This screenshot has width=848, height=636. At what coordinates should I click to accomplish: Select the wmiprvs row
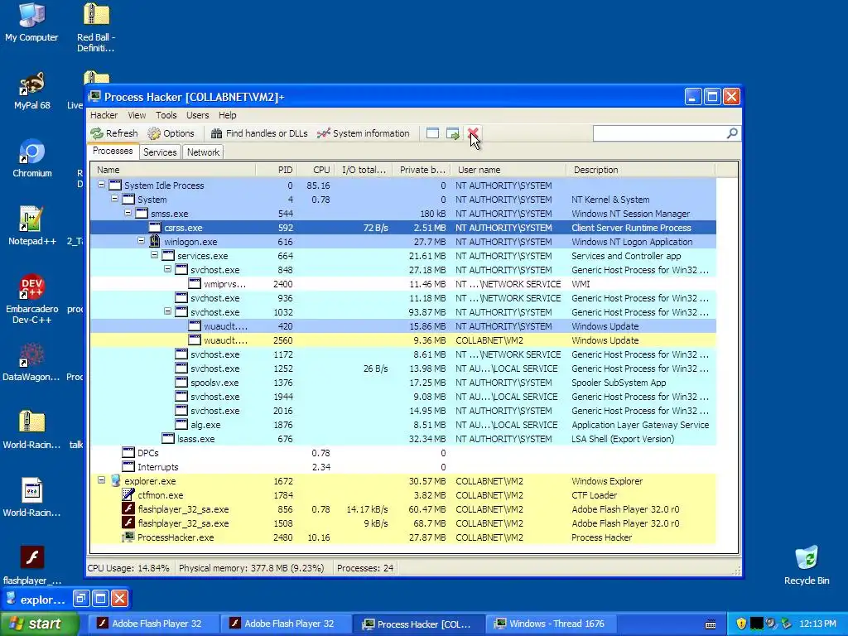pyautogui.click(x=403, y=284)
